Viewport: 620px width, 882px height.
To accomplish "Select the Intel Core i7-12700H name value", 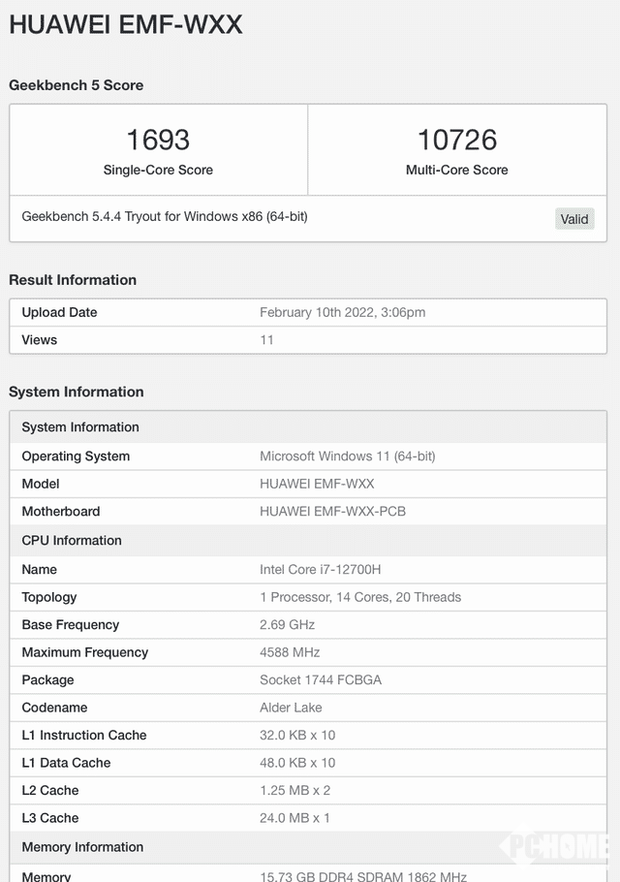I will click(x=321, y=569).
